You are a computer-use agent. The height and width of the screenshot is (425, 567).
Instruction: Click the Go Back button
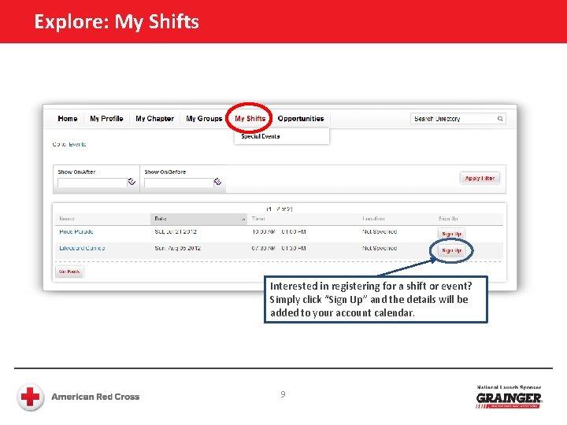69,272
